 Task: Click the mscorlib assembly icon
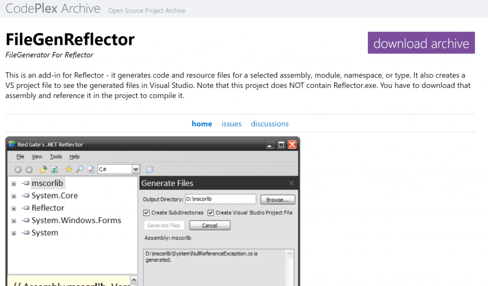pyautogui.click(x=26, y=183)
